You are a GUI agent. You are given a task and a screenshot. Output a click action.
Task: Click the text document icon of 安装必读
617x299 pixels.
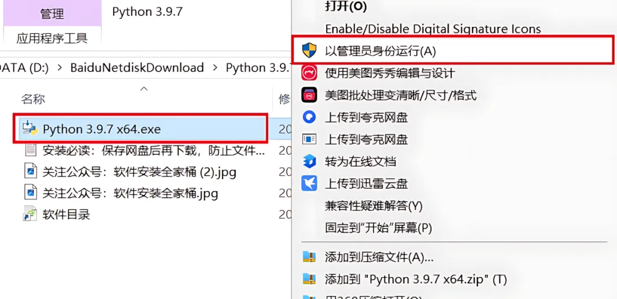[x=30, y=150]
